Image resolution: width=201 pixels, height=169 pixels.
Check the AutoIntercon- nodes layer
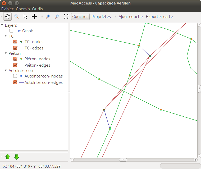[15, 76]
